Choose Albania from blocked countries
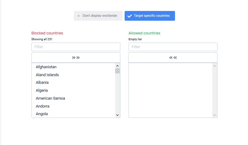248x145 pixels. click(42, 83)
